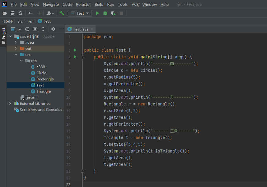Click the Build Project hammer icon
The width and height of the screenshot is (267, 187).
click(x=62, y=13)
